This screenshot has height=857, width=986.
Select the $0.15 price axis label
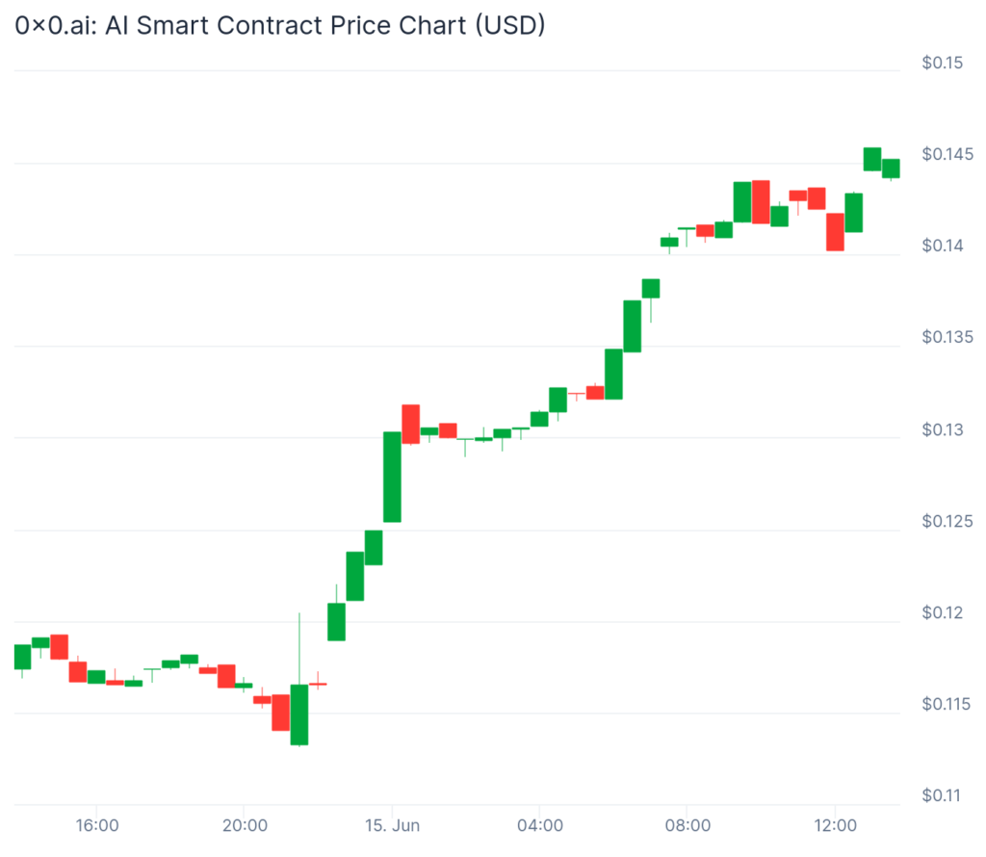942,64
